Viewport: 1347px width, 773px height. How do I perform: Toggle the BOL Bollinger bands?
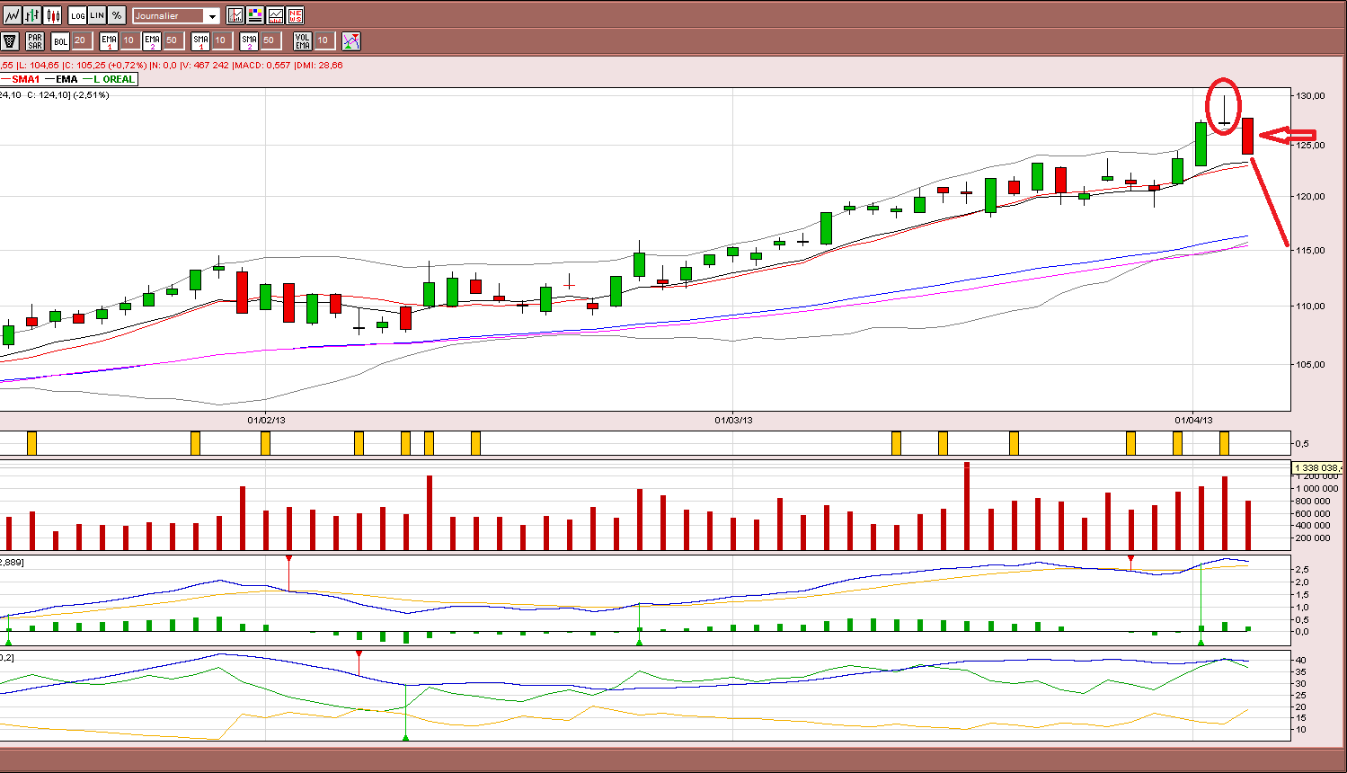[60, 41]
